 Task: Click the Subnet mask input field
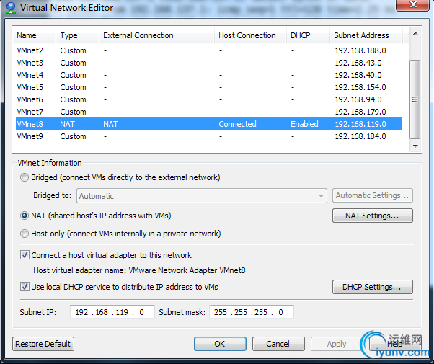coord(252,312)
